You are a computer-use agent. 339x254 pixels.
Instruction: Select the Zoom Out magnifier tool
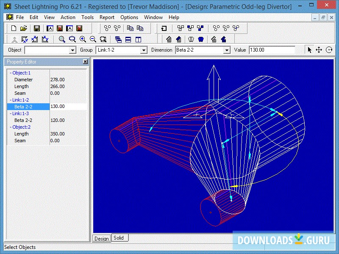(93, 39)
